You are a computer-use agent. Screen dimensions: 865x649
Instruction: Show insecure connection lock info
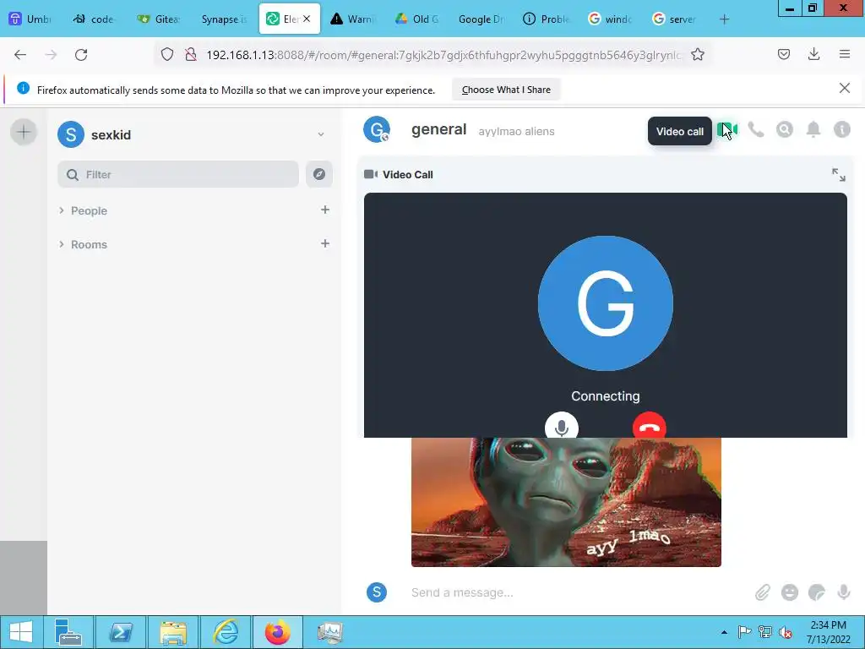pos(191,55)
